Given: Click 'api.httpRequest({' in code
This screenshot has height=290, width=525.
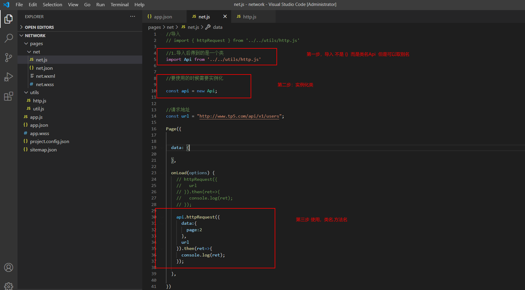Looking at the screenshot, I should tap(198, 217).
